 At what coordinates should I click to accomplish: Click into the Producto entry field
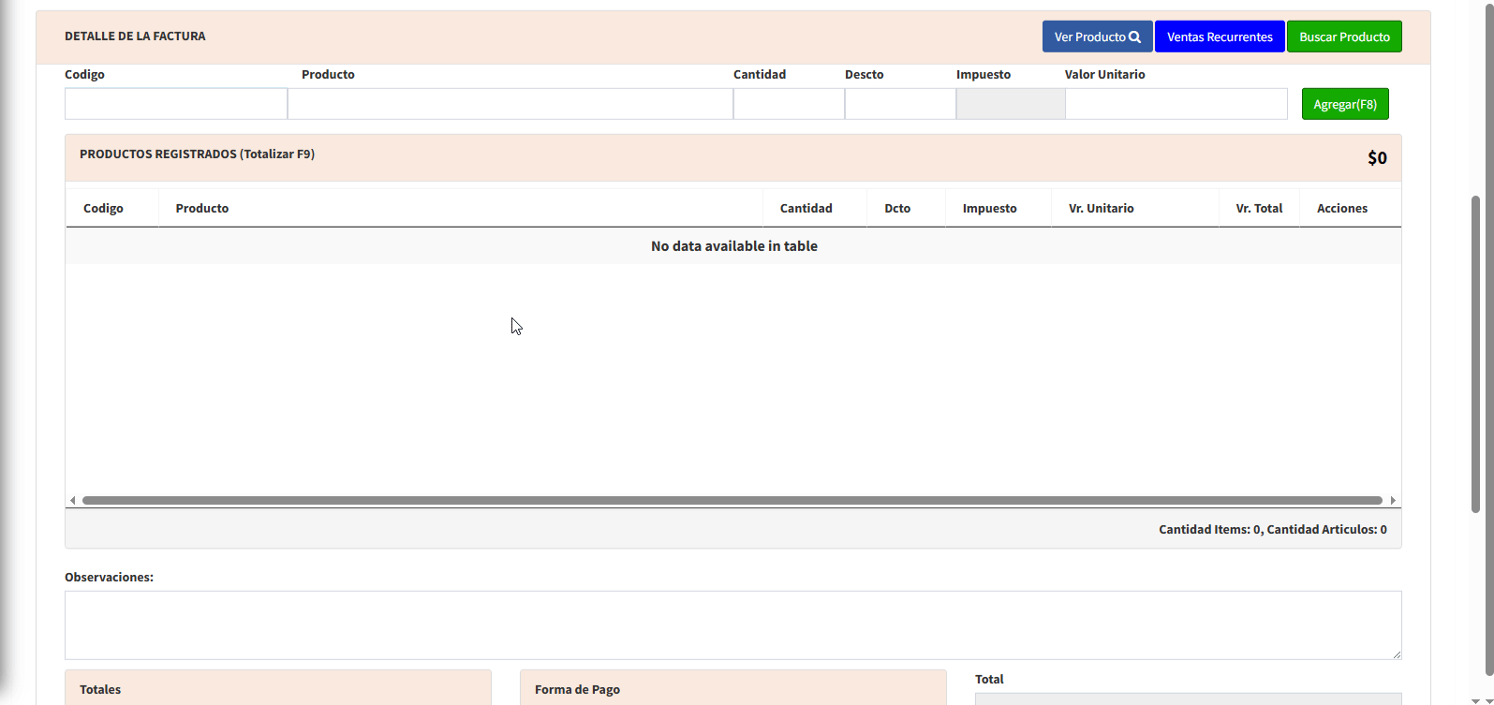click(510, 104)
